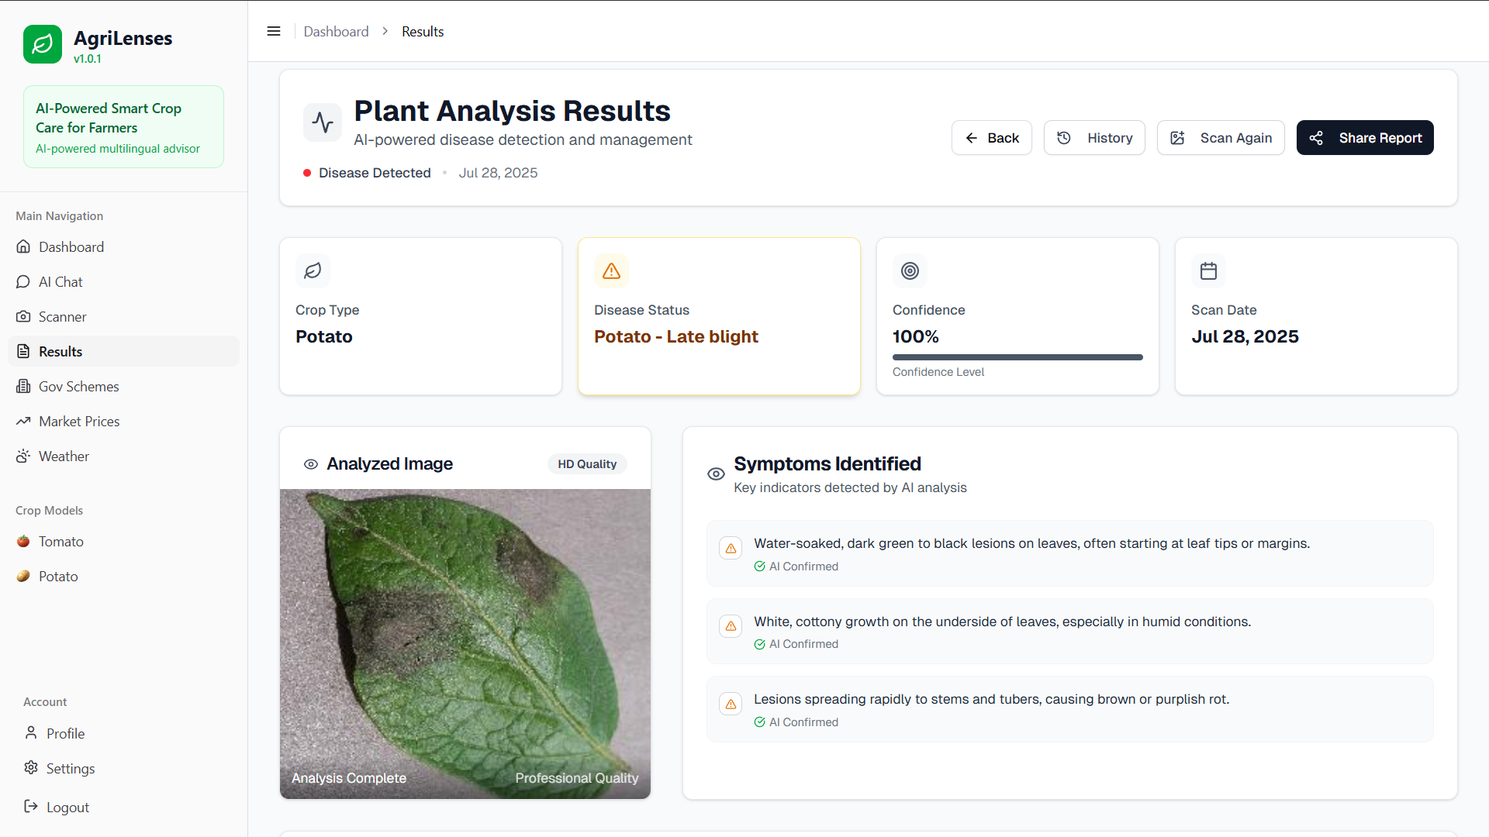Click the Share Report button
The height and width of the screenshot is (837, 1489).
pos(1365,138)
